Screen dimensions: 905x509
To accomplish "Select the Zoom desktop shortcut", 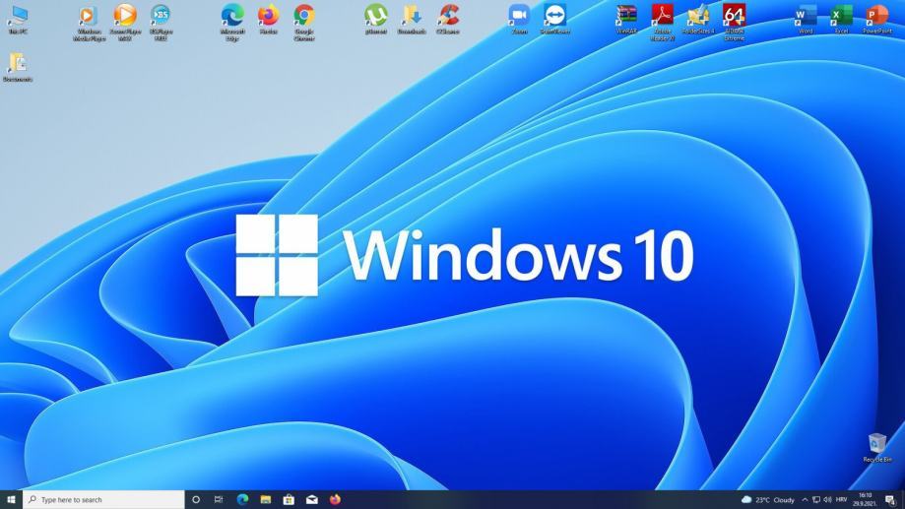I will (x=519, y=20).
